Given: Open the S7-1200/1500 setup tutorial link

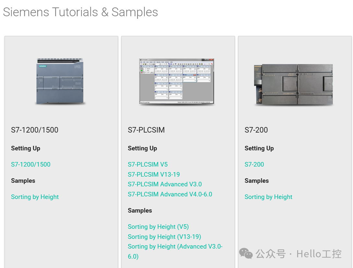Looking at the screenshot, I should point(30,164).
